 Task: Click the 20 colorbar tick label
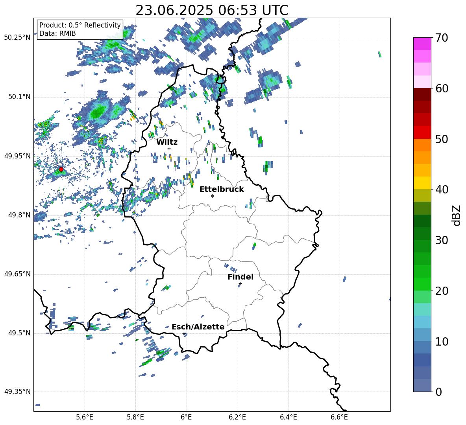click(x=442, y=291)
